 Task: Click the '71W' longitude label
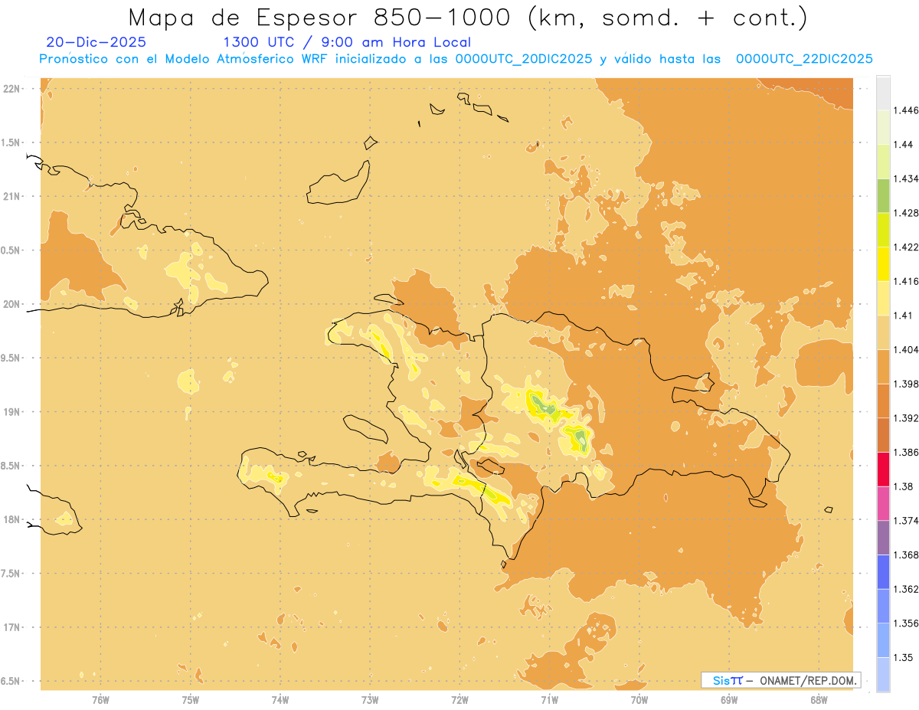(549, 699)
